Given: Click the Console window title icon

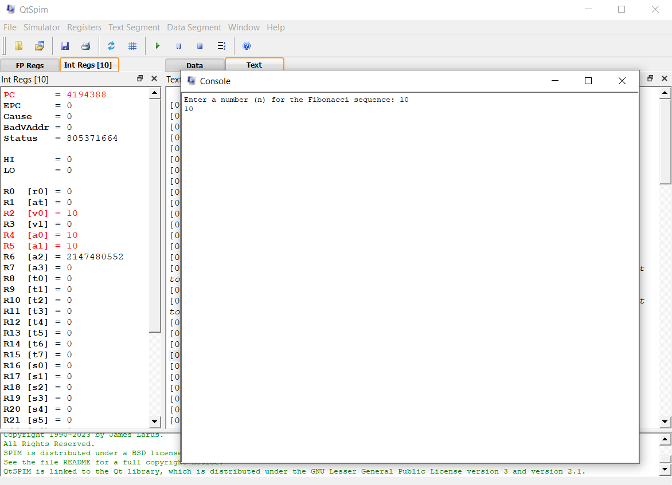Looking at the screenshot, I should [x=191, y=81].
